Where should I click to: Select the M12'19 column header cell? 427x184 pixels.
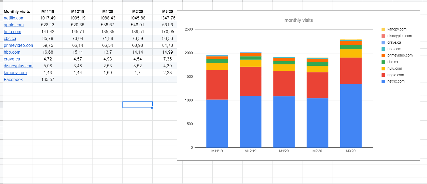pos(78,11)
